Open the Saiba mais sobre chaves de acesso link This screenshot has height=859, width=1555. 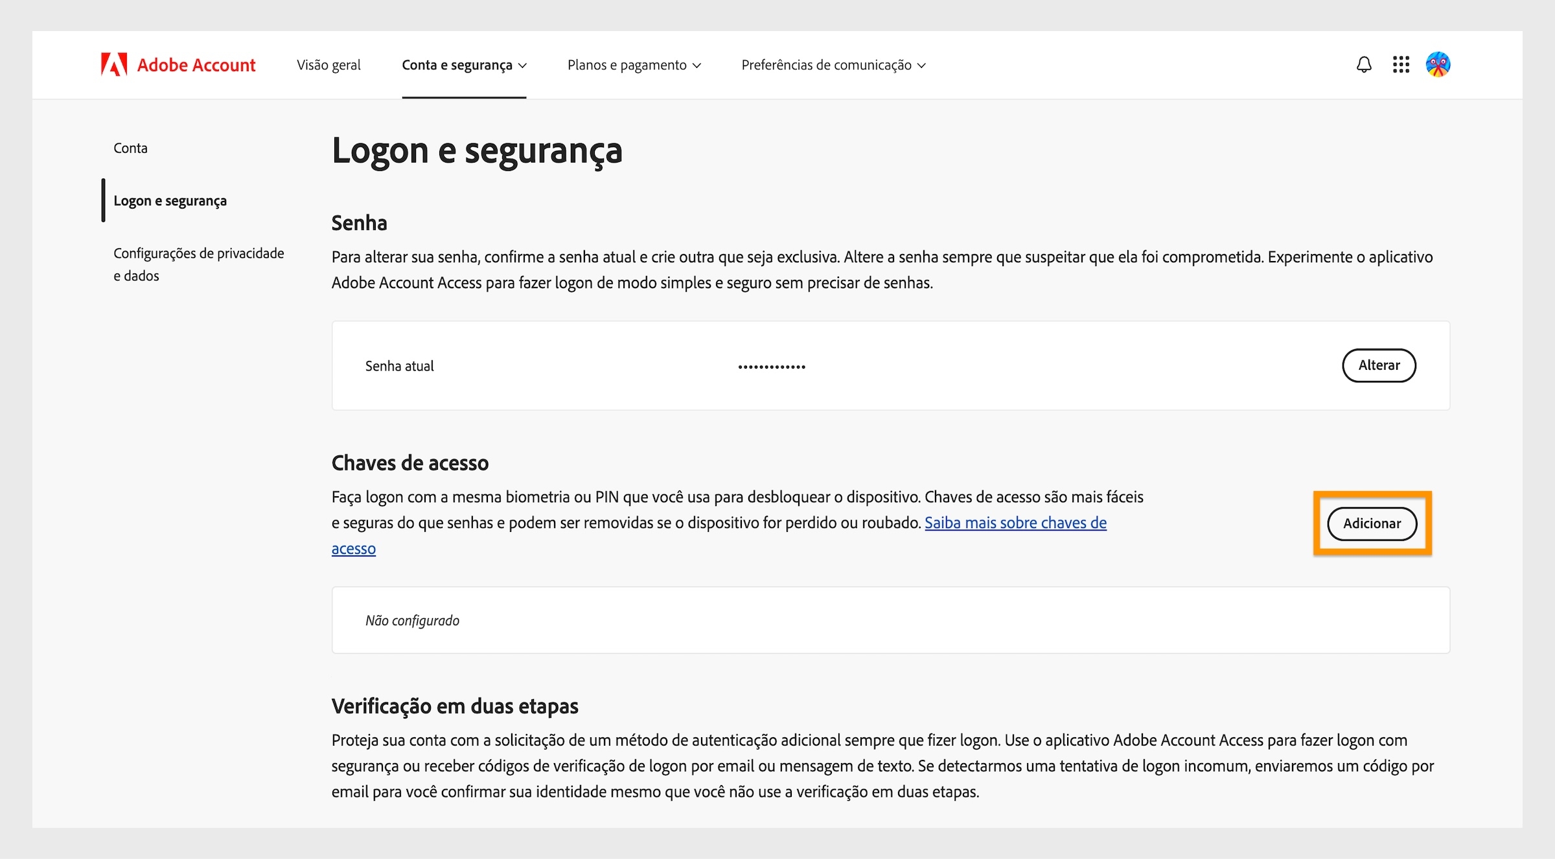pos(1016,523)
